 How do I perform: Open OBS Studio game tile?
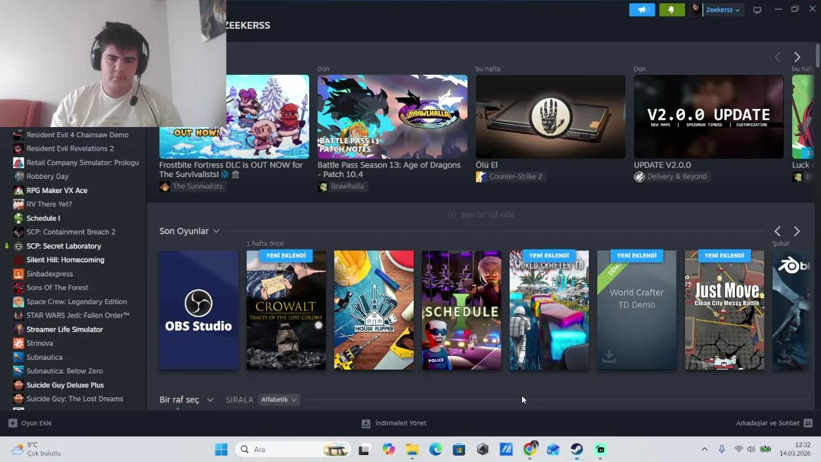pyautogui.click(x=199, y=310)
